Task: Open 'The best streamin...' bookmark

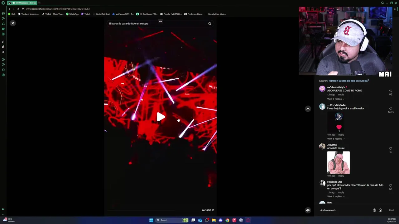Action: pyautogui.click(x=28, y=14)
